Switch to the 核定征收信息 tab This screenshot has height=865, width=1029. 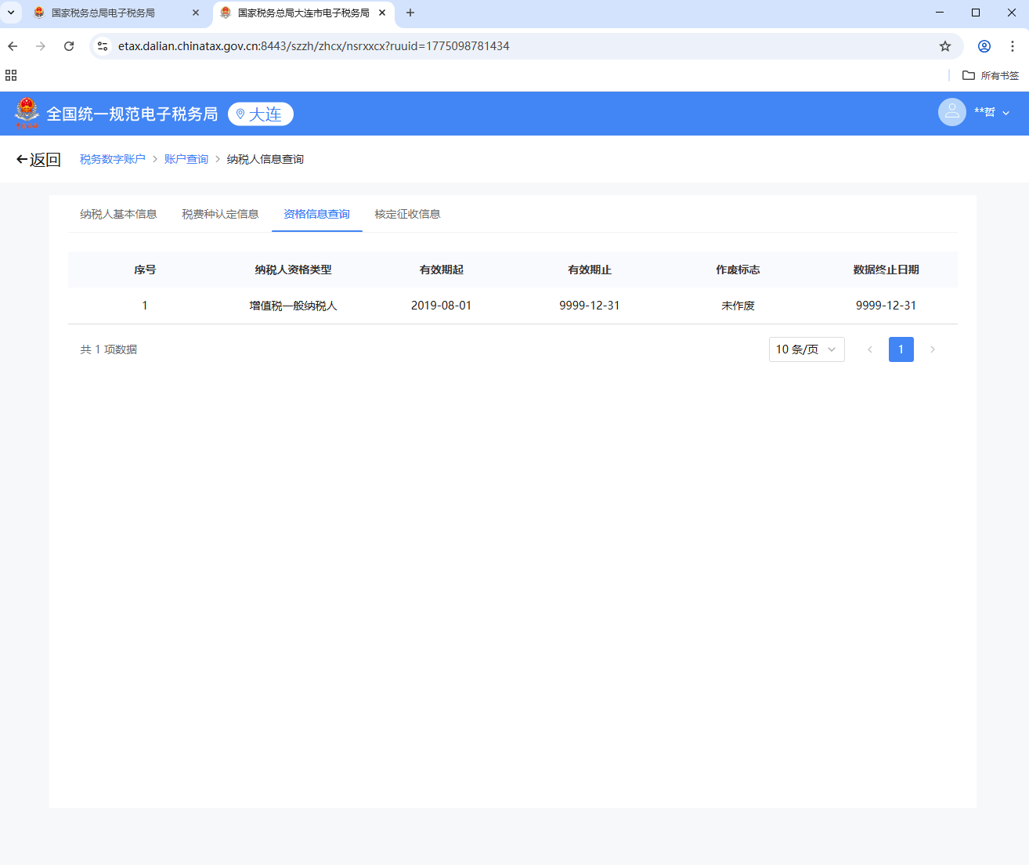pyautogui.click(x=407, y=214)
